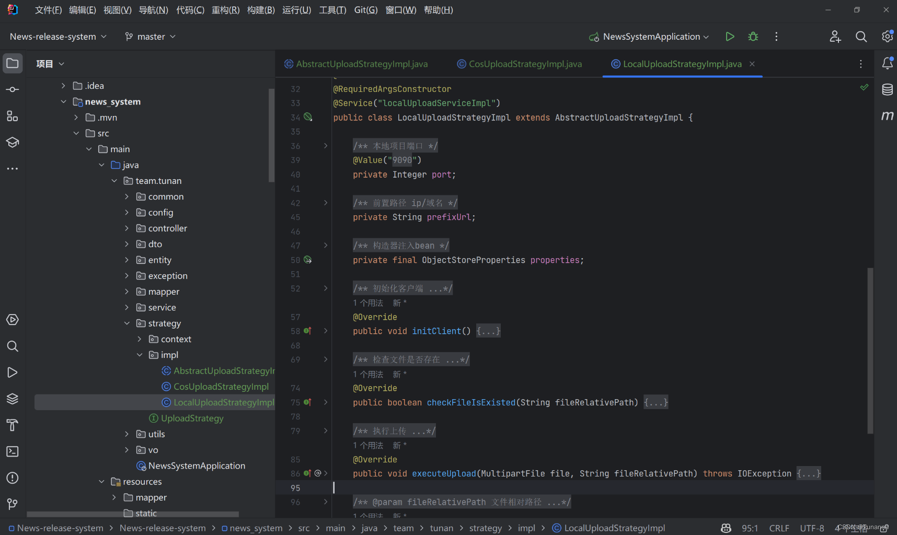Toggle the Structure tool window
This screenshot has height=535, width=897.
click(x=13, y=116)
